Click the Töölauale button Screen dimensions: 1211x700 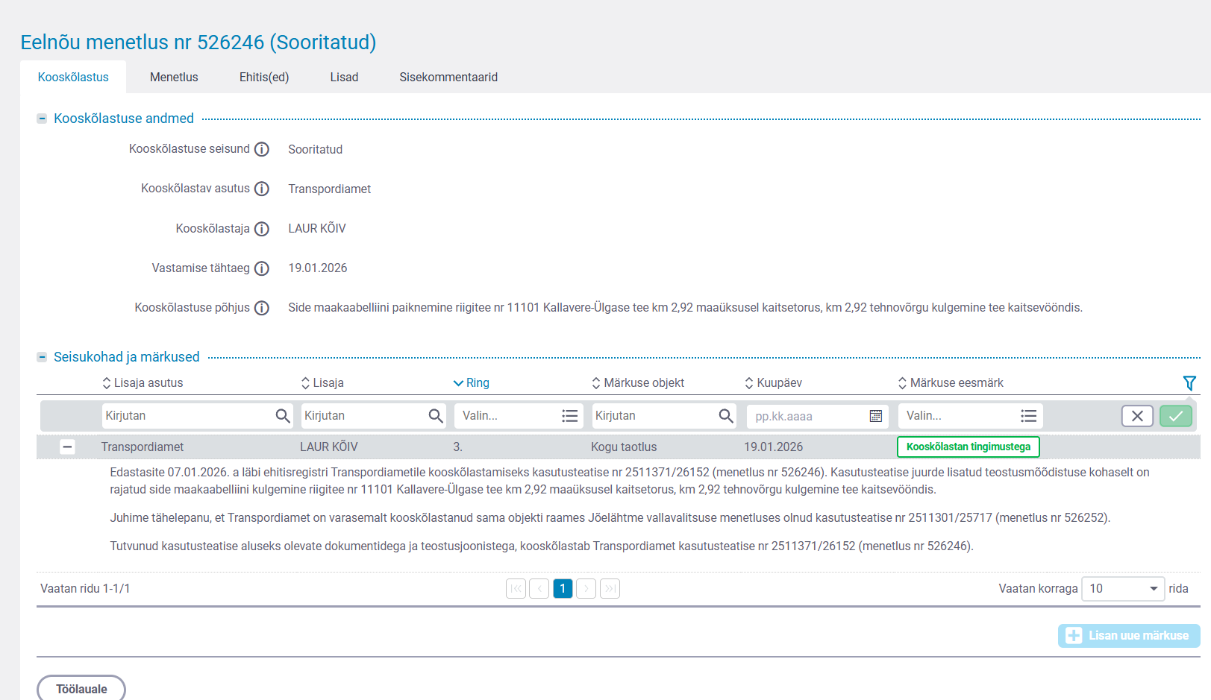coord(81,689)
